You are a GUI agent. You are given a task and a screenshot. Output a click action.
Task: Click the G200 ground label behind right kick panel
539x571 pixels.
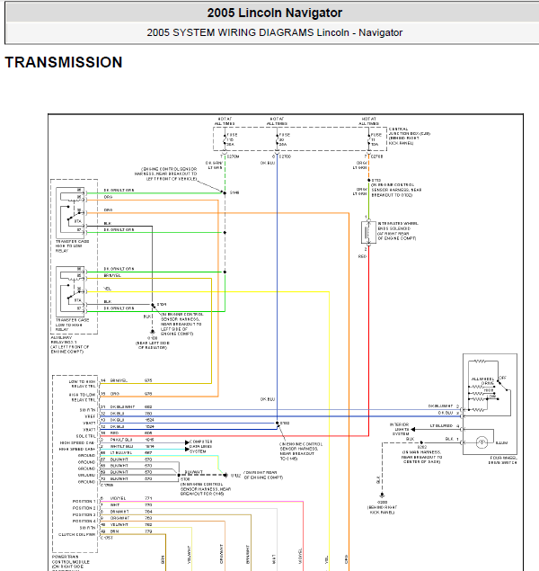coord(383,502)
